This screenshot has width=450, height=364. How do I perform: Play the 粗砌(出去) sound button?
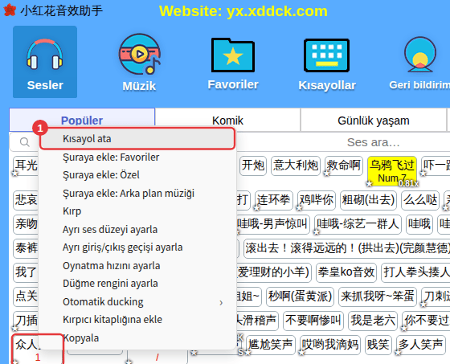pos(368,200)
